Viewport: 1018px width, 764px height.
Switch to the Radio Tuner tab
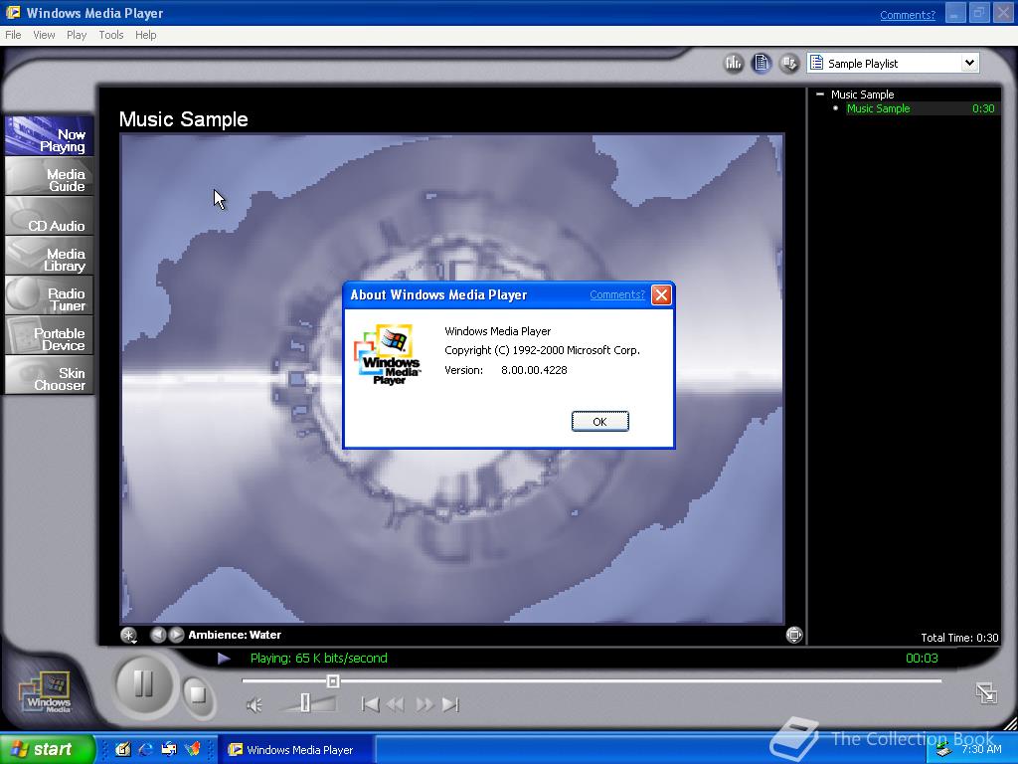[x=50, y=296]
